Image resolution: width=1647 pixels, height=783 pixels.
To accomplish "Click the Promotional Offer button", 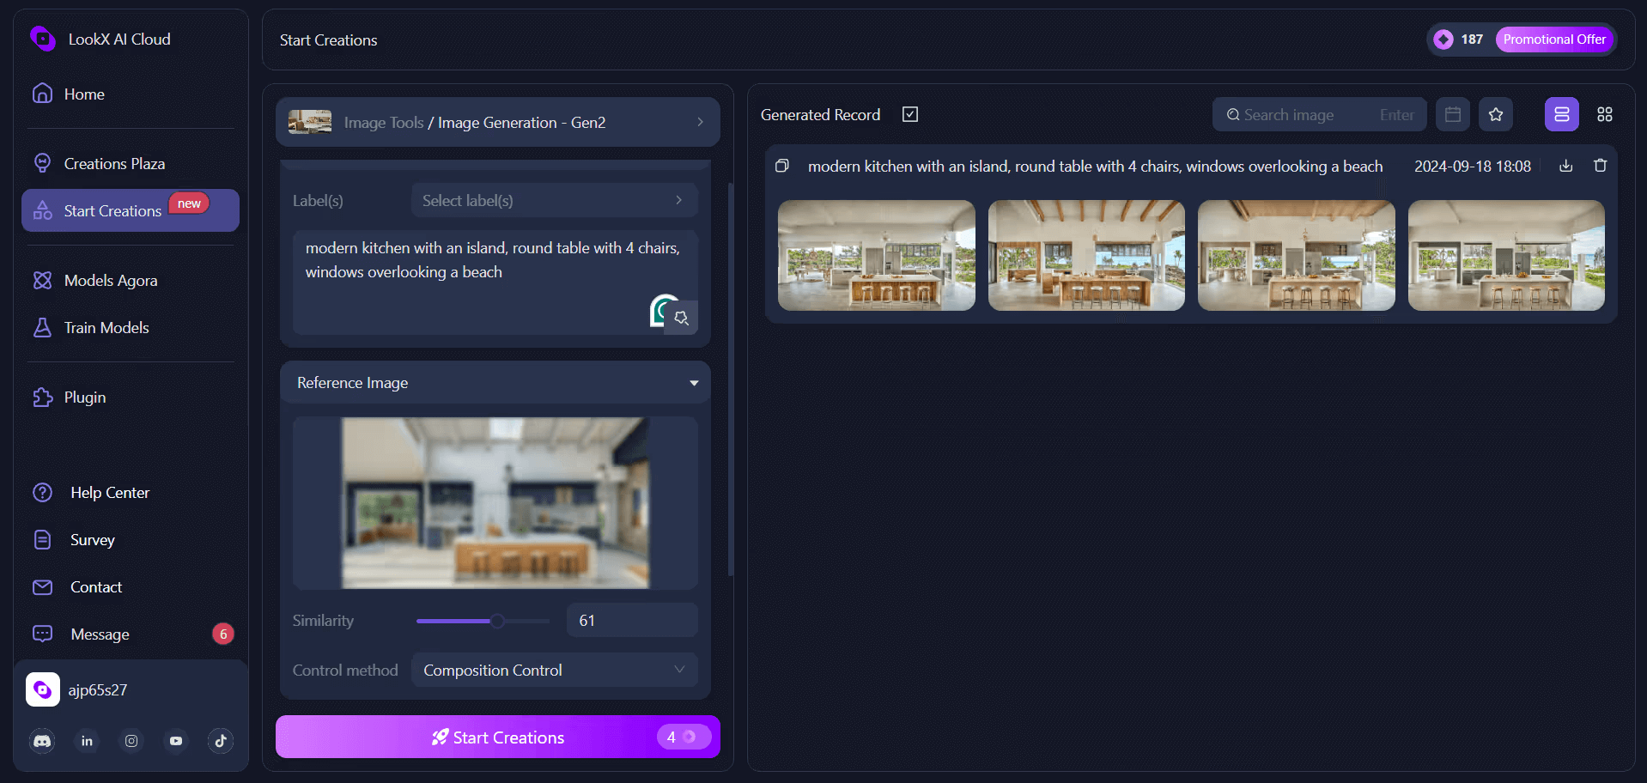I will 1554,39.
